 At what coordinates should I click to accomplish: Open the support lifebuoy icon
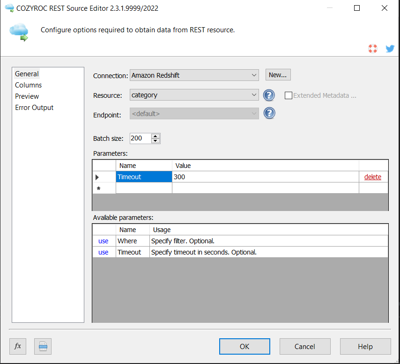pos(373,49)
